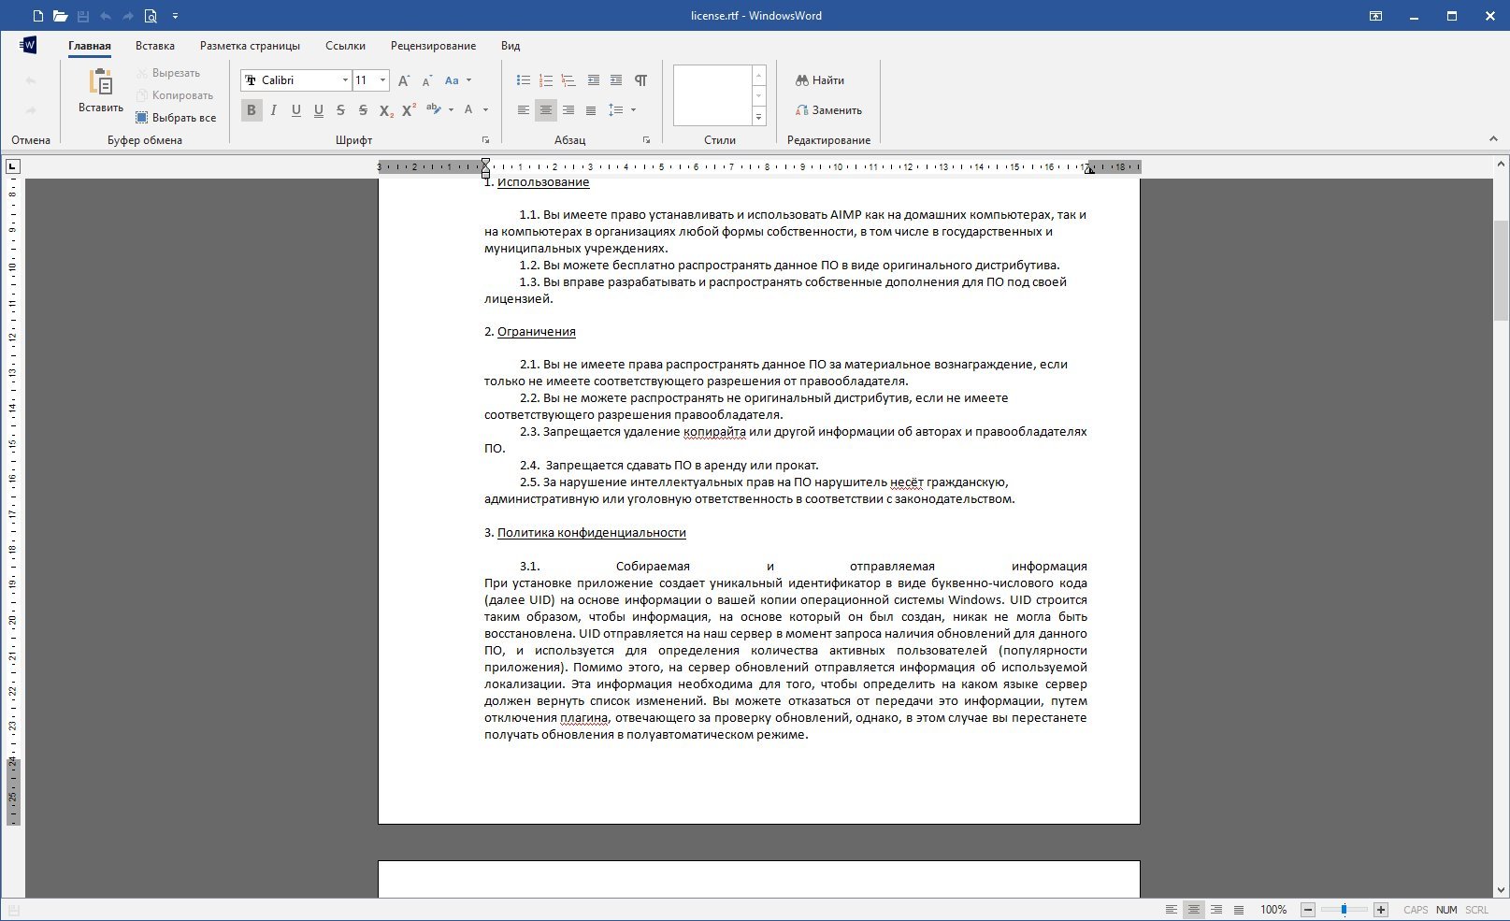
Task: Start a bulleted list in the ribbon
Action: pyautogui.click(x=524, y=80)
